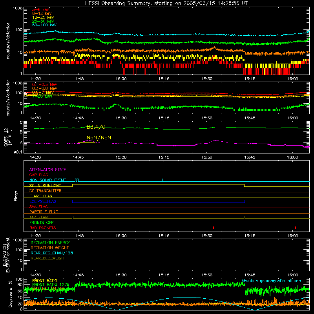Click the yellow 12-25 keV legend label
This screenshot has width=314, height=314.
(43, 17)
